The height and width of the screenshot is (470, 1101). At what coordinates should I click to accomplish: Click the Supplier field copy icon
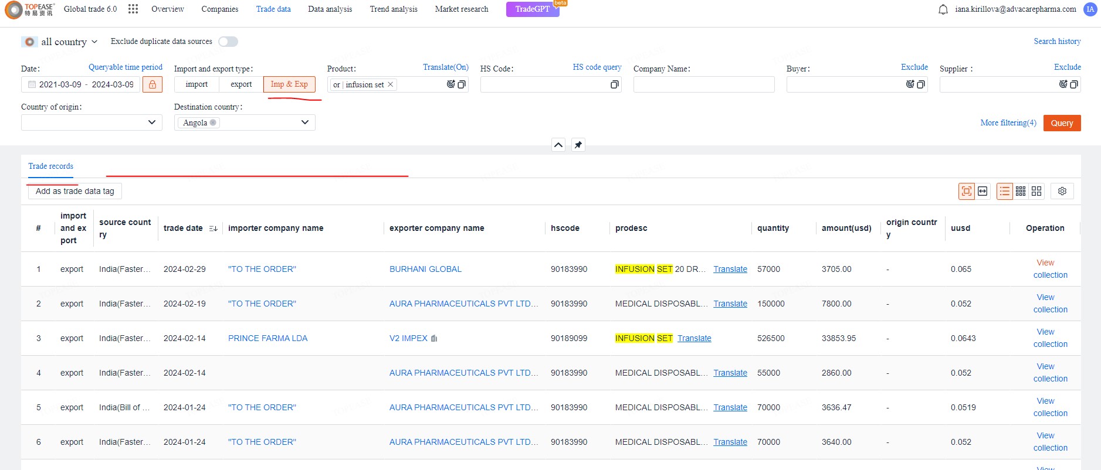pyautogui.click(x=1074, y=84)
